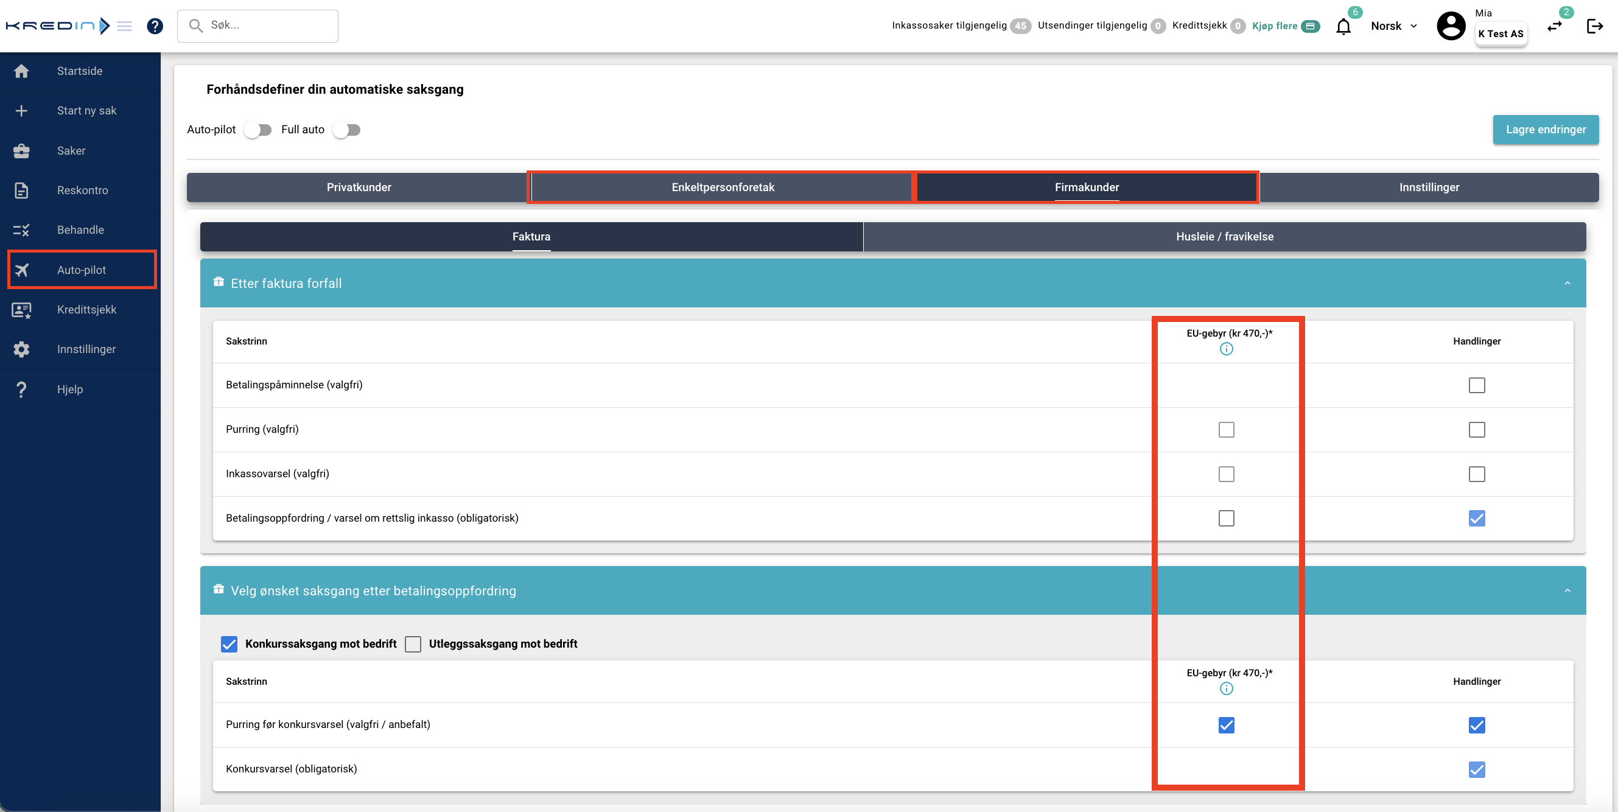Viewport: 1618px width, 812px height.
Task: Toggle the hamburger menu icon
Action: pos(124,26)
